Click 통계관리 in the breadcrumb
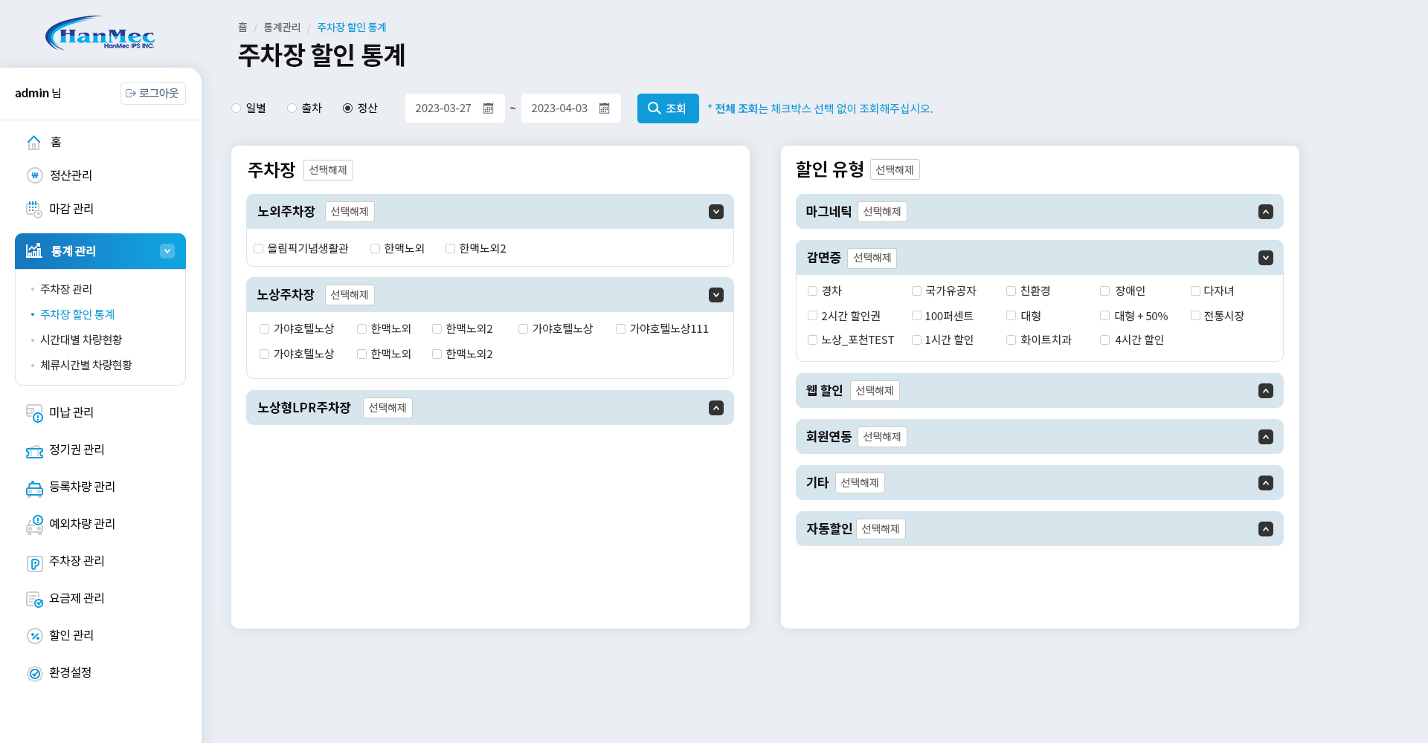This screenshot has width=1428, height=743. 279,27
